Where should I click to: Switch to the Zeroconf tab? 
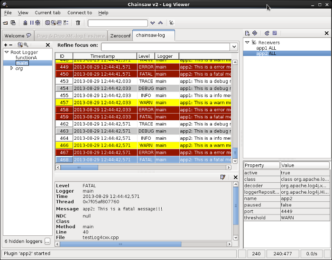[120, 36]
